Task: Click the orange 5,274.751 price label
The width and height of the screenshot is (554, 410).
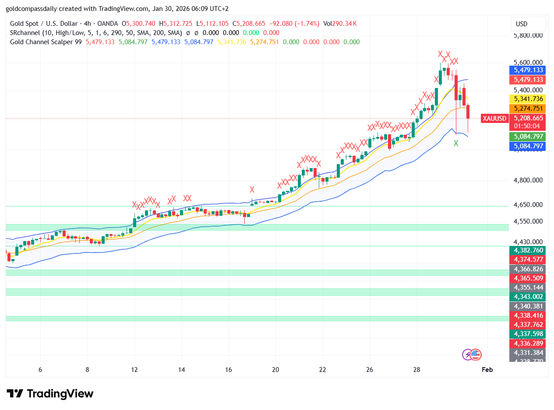Action: pos(527,109)
